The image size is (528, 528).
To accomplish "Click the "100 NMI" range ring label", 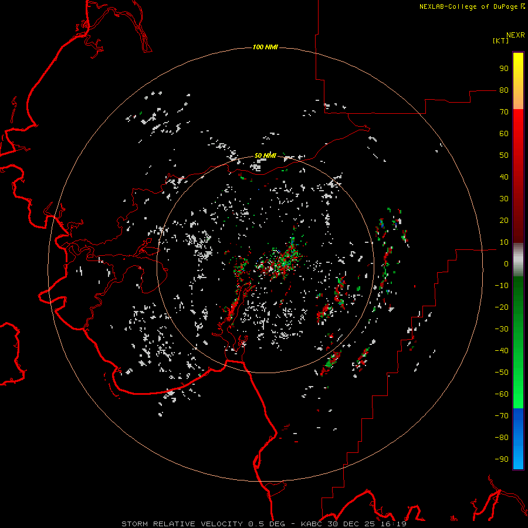I will pyautogui.click(x=265, y=47).
